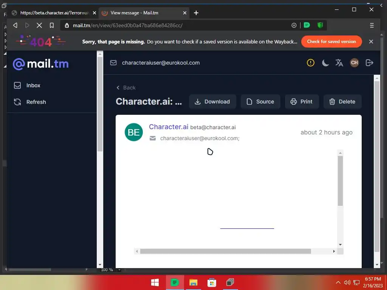This screenshot has height=290, width=387.
Task: Go back using browser back arrow
Action: click(15, 25)
